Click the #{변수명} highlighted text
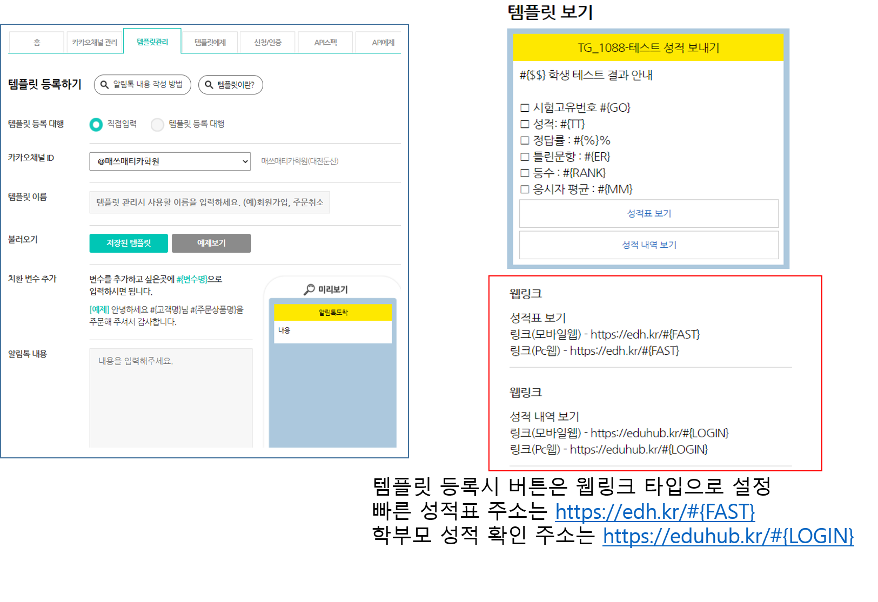878x602 pixels. click(x=192, y=279)
